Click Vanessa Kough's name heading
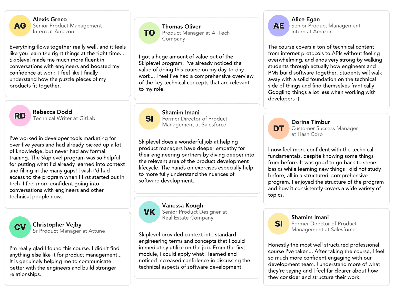This screenshot has height=296, width=394. (x=182, y=205)
